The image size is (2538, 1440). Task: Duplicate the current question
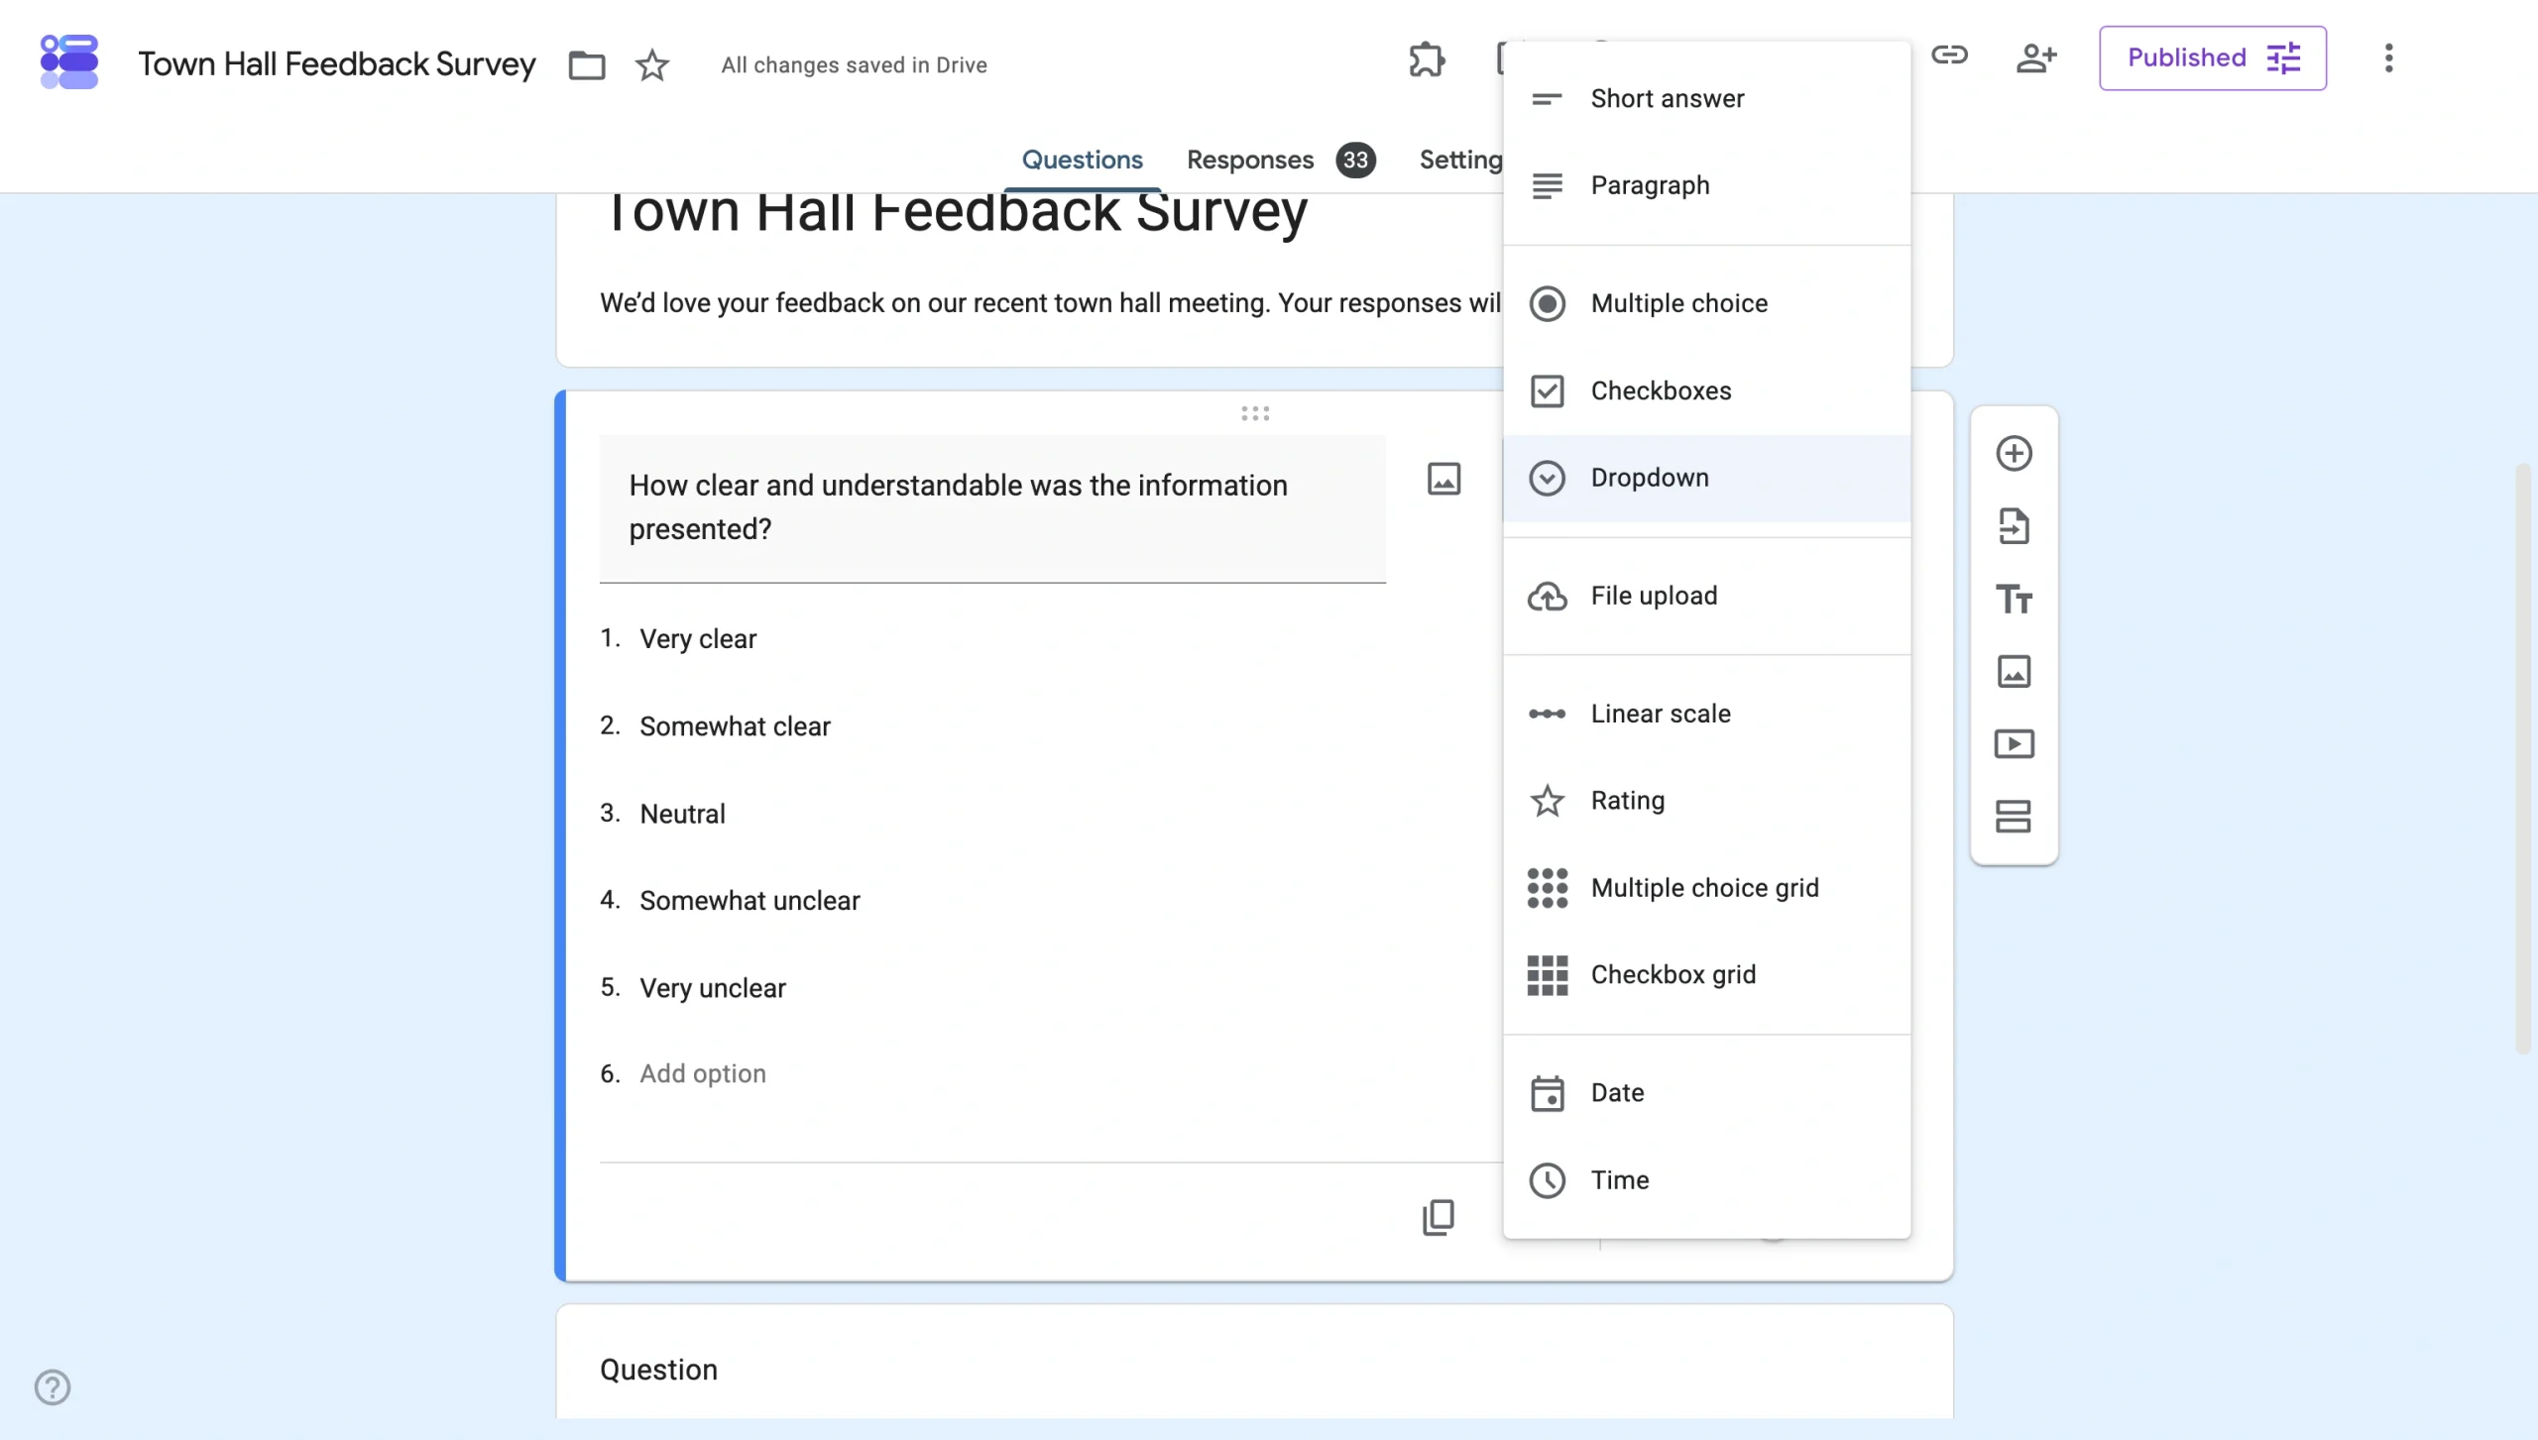pos(1438,1218)
